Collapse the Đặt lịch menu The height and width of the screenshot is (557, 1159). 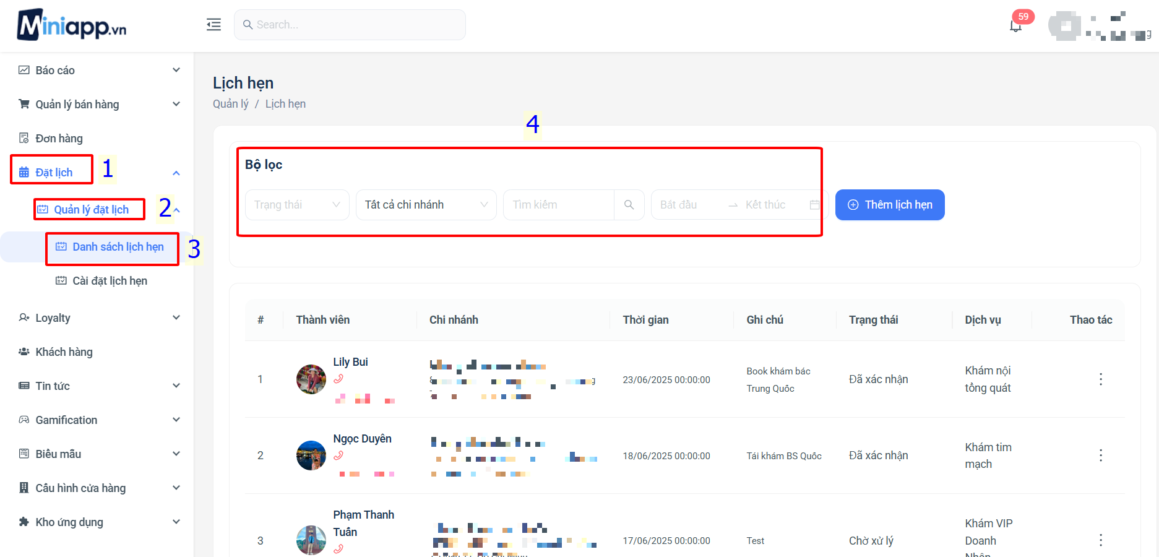click(x=176, y=173)
